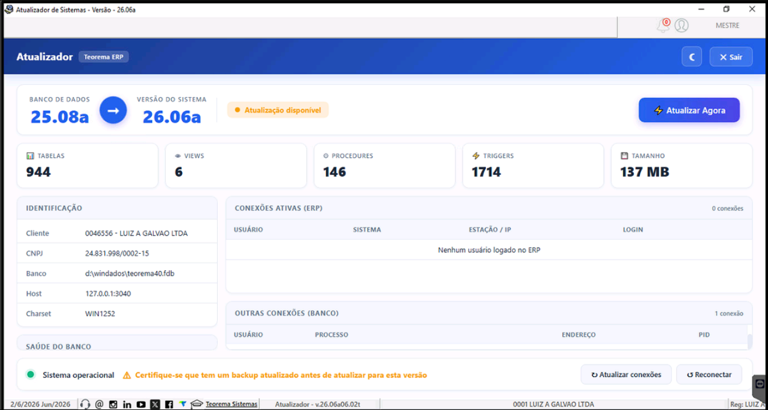Open the Facebook icon in status bar
Screen dimensions: 768x410
coord(169,404)
